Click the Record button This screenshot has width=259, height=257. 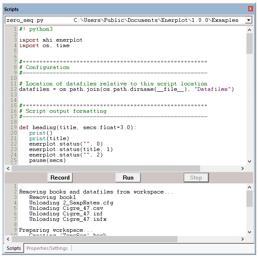[x=60, y=178]
